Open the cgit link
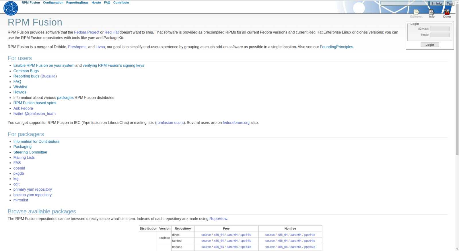The width and height of the screenshot is (459, 251). pos(16,184)
